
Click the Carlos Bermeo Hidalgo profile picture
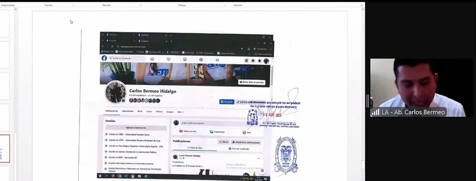(115, 92)
